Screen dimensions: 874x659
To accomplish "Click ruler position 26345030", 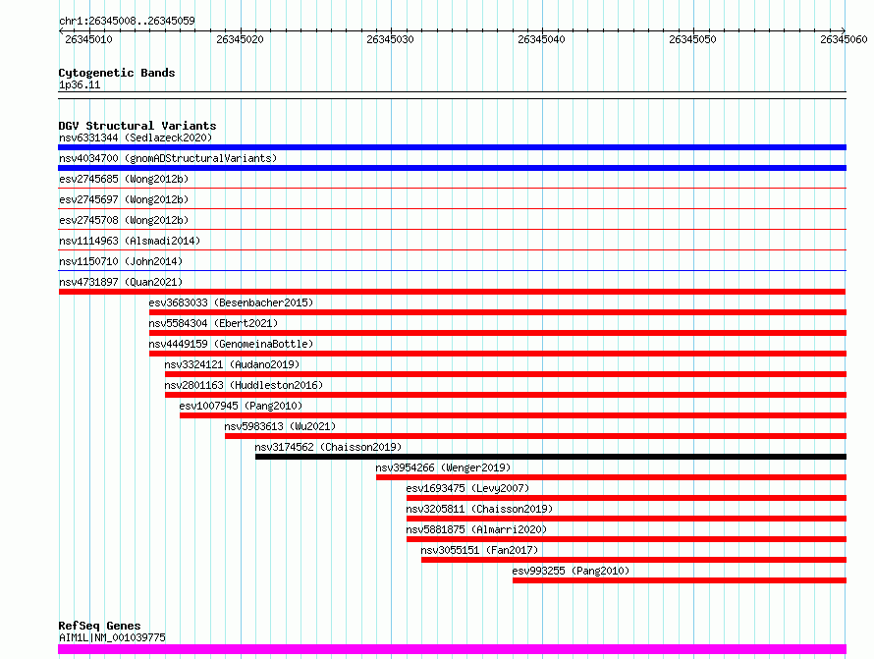I will [x=390, y=39].
